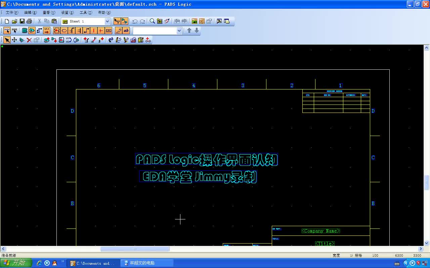Click the Paste clipboard icon
The image size is (430, 268).
(54, 21)
